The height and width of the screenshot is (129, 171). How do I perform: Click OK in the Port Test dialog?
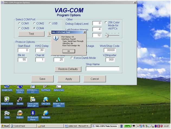tap(69, 51)
